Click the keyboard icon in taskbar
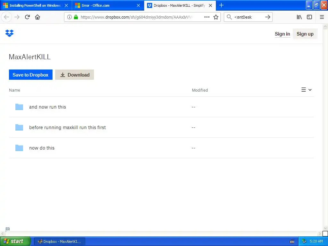The width and height of the screenshot is (328, 246). coord(292,242)
